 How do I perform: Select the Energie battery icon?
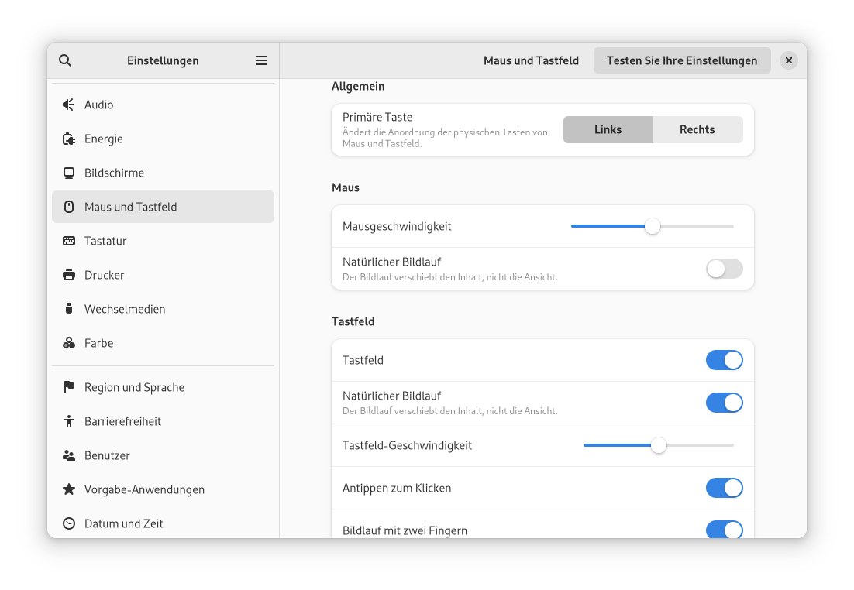69,139
